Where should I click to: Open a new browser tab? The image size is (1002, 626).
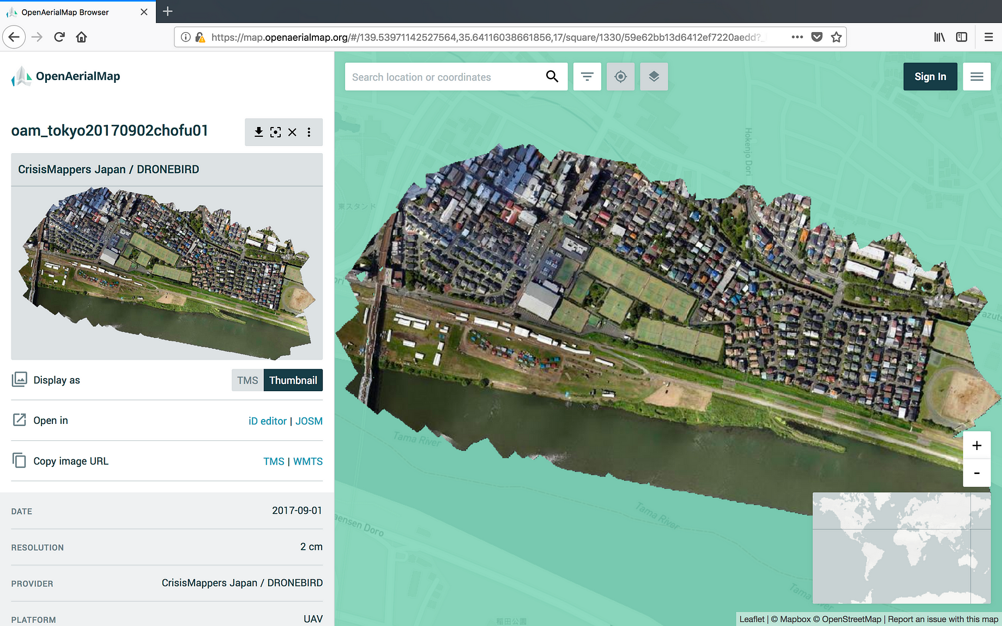[168, 11]
